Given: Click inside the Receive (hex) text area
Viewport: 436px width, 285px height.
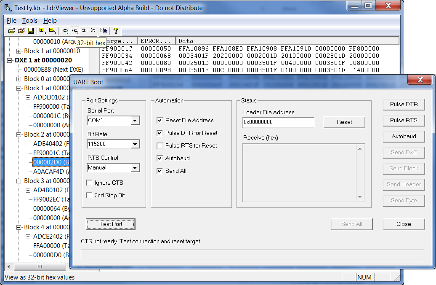Looking at the screenshot, I should (300, 173).
